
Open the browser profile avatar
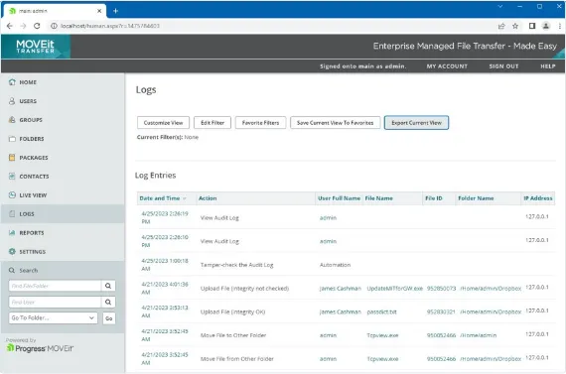tap(546, 26)
